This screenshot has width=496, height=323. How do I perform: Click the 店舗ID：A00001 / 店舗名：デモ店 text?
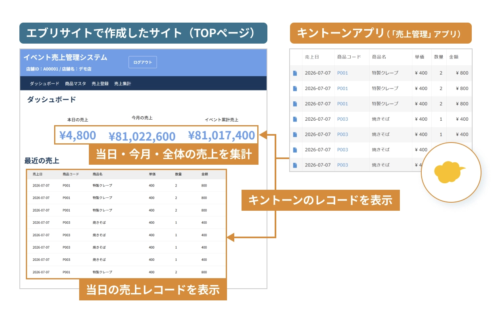point(59,69)
